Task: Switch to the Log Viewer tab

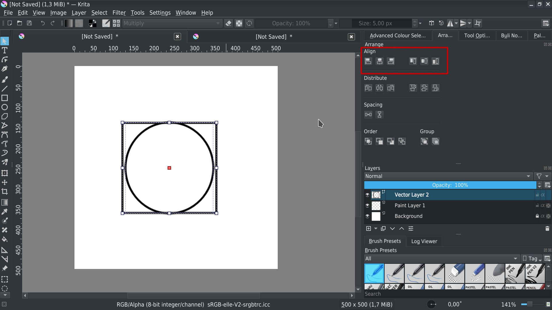Action: (424, 241)
